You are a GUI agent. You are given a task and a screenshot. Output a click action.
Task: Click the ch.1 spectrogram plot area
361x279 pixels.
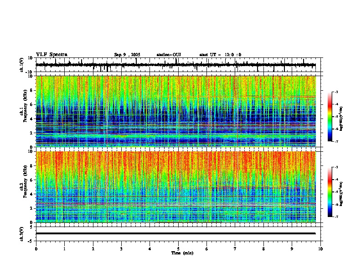(x=176, y=111)
